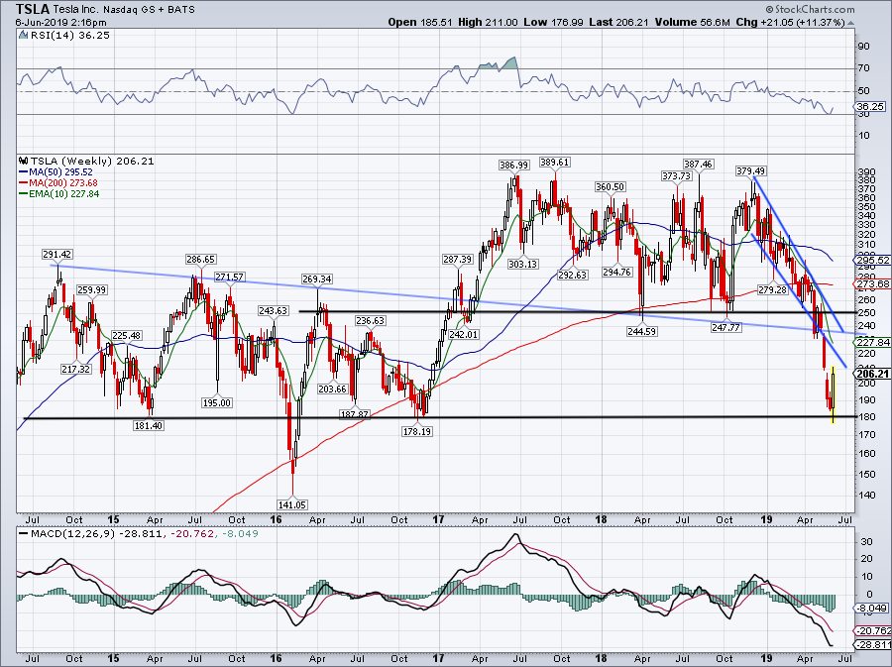Viewport: 892px width, 667px height.
Task: Click the 227.84 EMA tag on right axis
Action: click(872, 342)
